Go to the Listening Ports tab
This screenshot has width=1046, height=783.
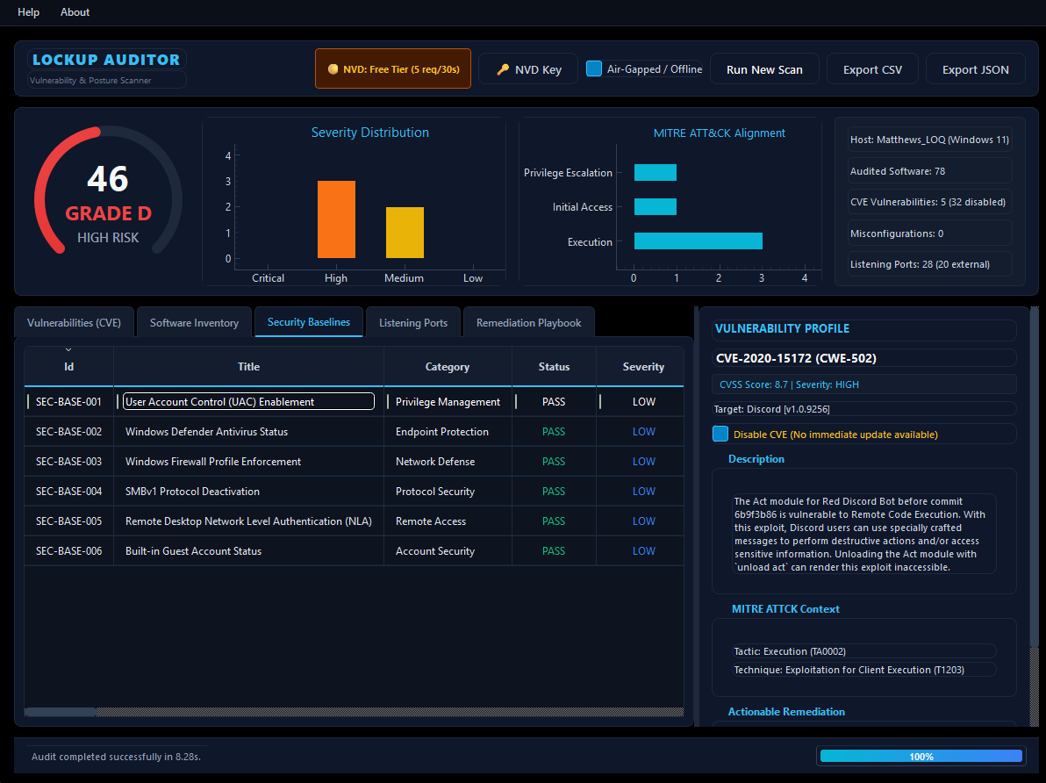pyautogui.click(x=413, y=322)
